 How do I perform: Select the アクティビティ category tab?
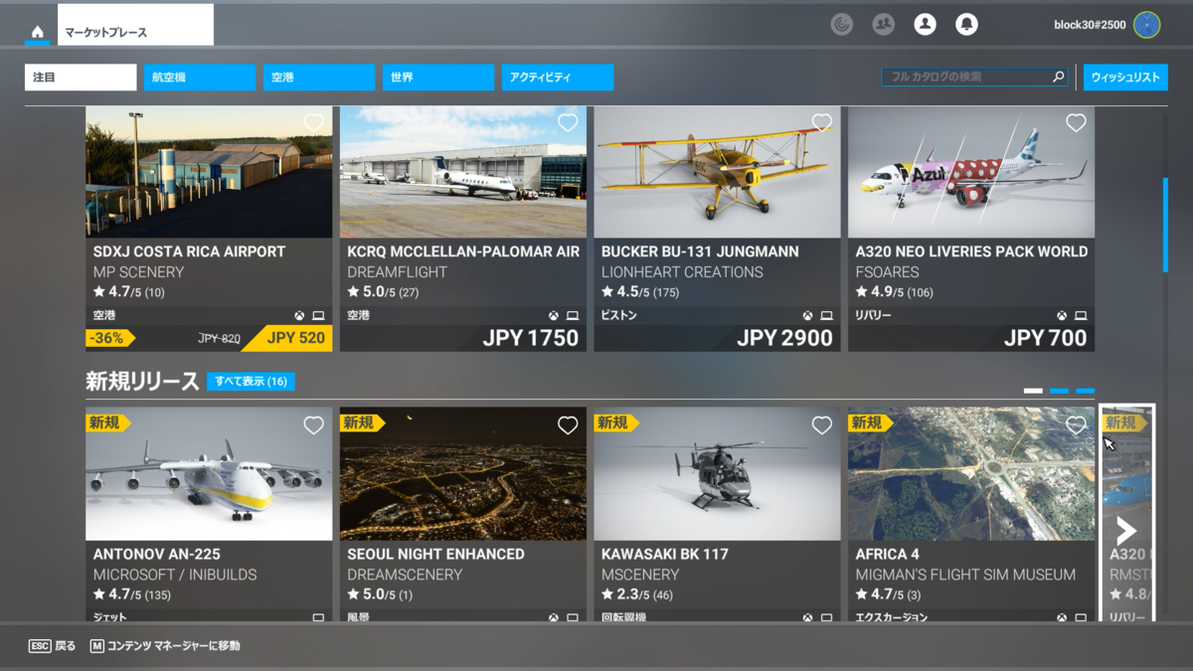coord(558,78)
